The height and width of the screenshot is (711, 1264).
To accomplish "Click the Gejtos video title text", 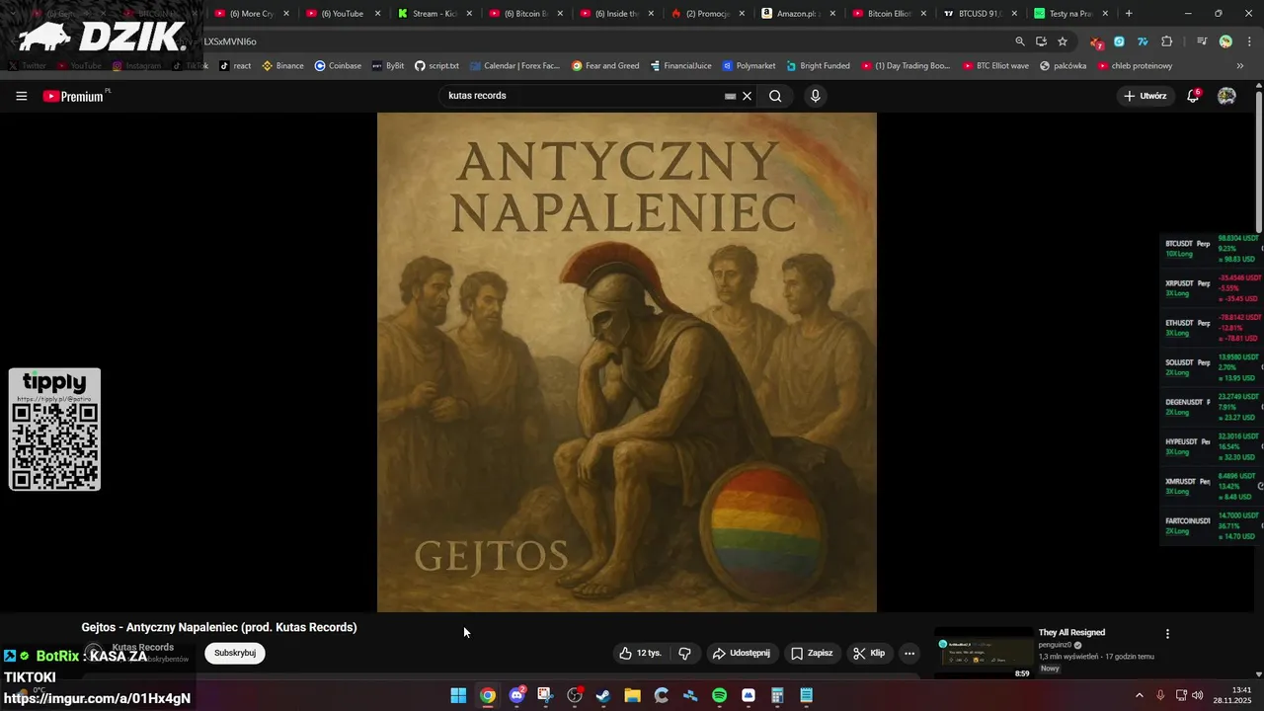I will click(219, 627).
